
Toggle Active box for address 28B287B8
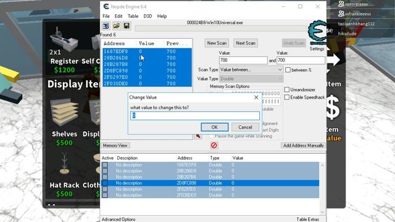click(105, 177)
